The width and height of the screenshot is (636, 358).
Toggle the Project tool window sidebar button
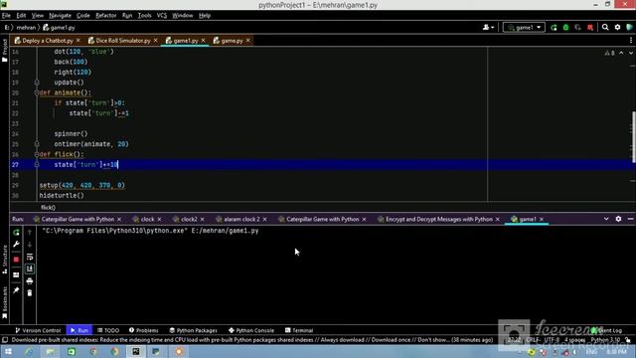tap(4, 51)
